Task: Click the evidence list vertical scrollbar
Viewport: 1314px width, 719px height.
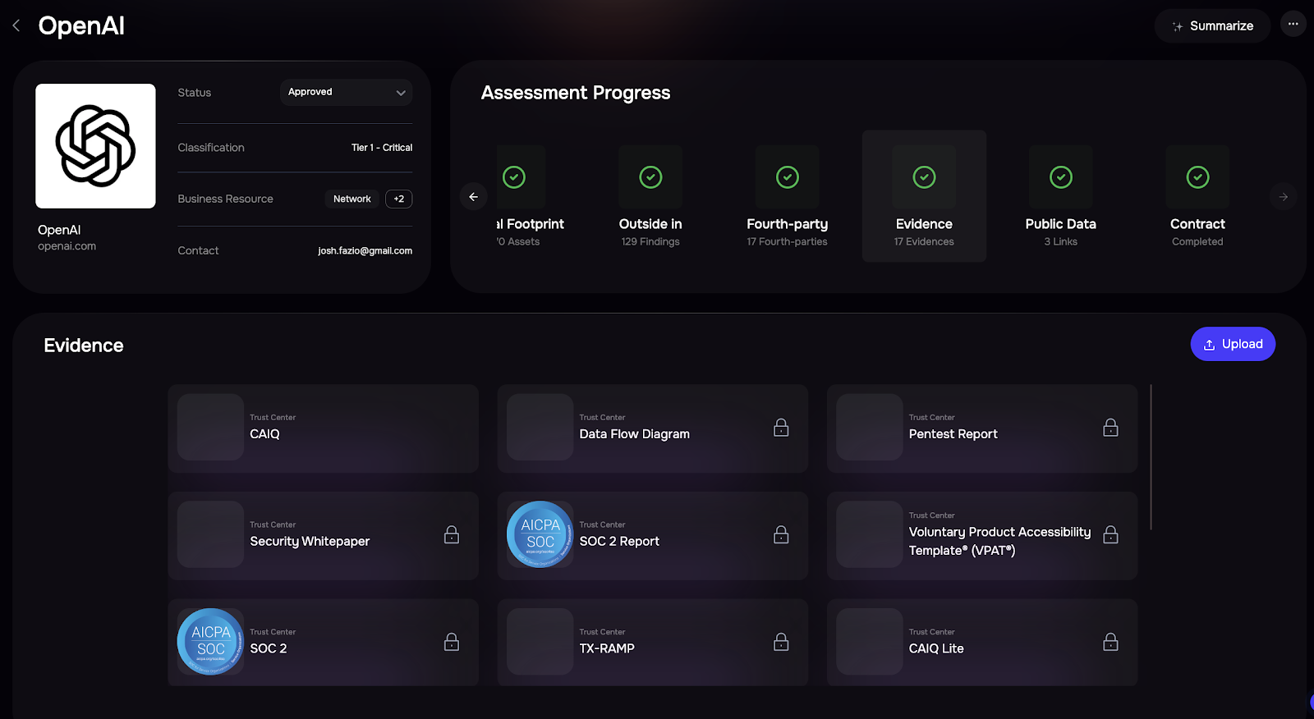Action: tap(1151, 457)
